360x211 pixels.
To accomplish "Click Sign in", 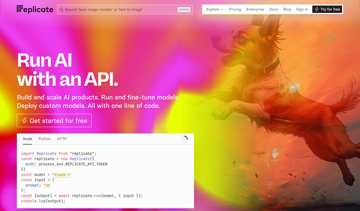I will [302, 9].
